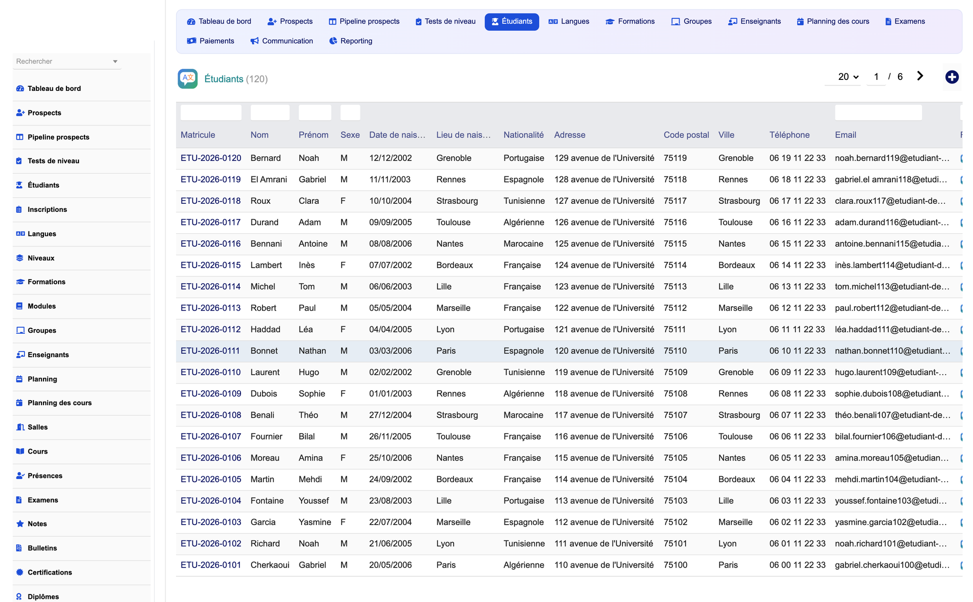
Task: Open the Communication top tab
Action: pyautogui.click(x=282, y=41)
